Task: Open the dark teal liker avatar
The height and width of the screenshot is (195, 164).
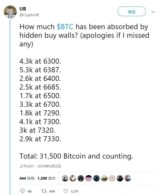Action: [x=96, y=178]
